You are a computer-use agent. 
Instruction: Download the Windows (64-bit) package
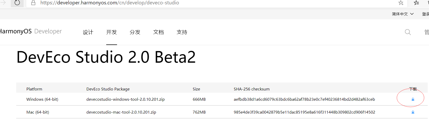click(413, 99)
